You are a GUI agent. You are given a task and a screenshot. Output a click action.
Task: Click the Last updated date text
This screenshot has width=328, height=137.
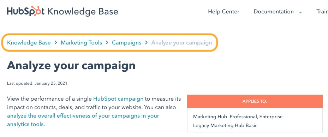[x=37, y=83]
